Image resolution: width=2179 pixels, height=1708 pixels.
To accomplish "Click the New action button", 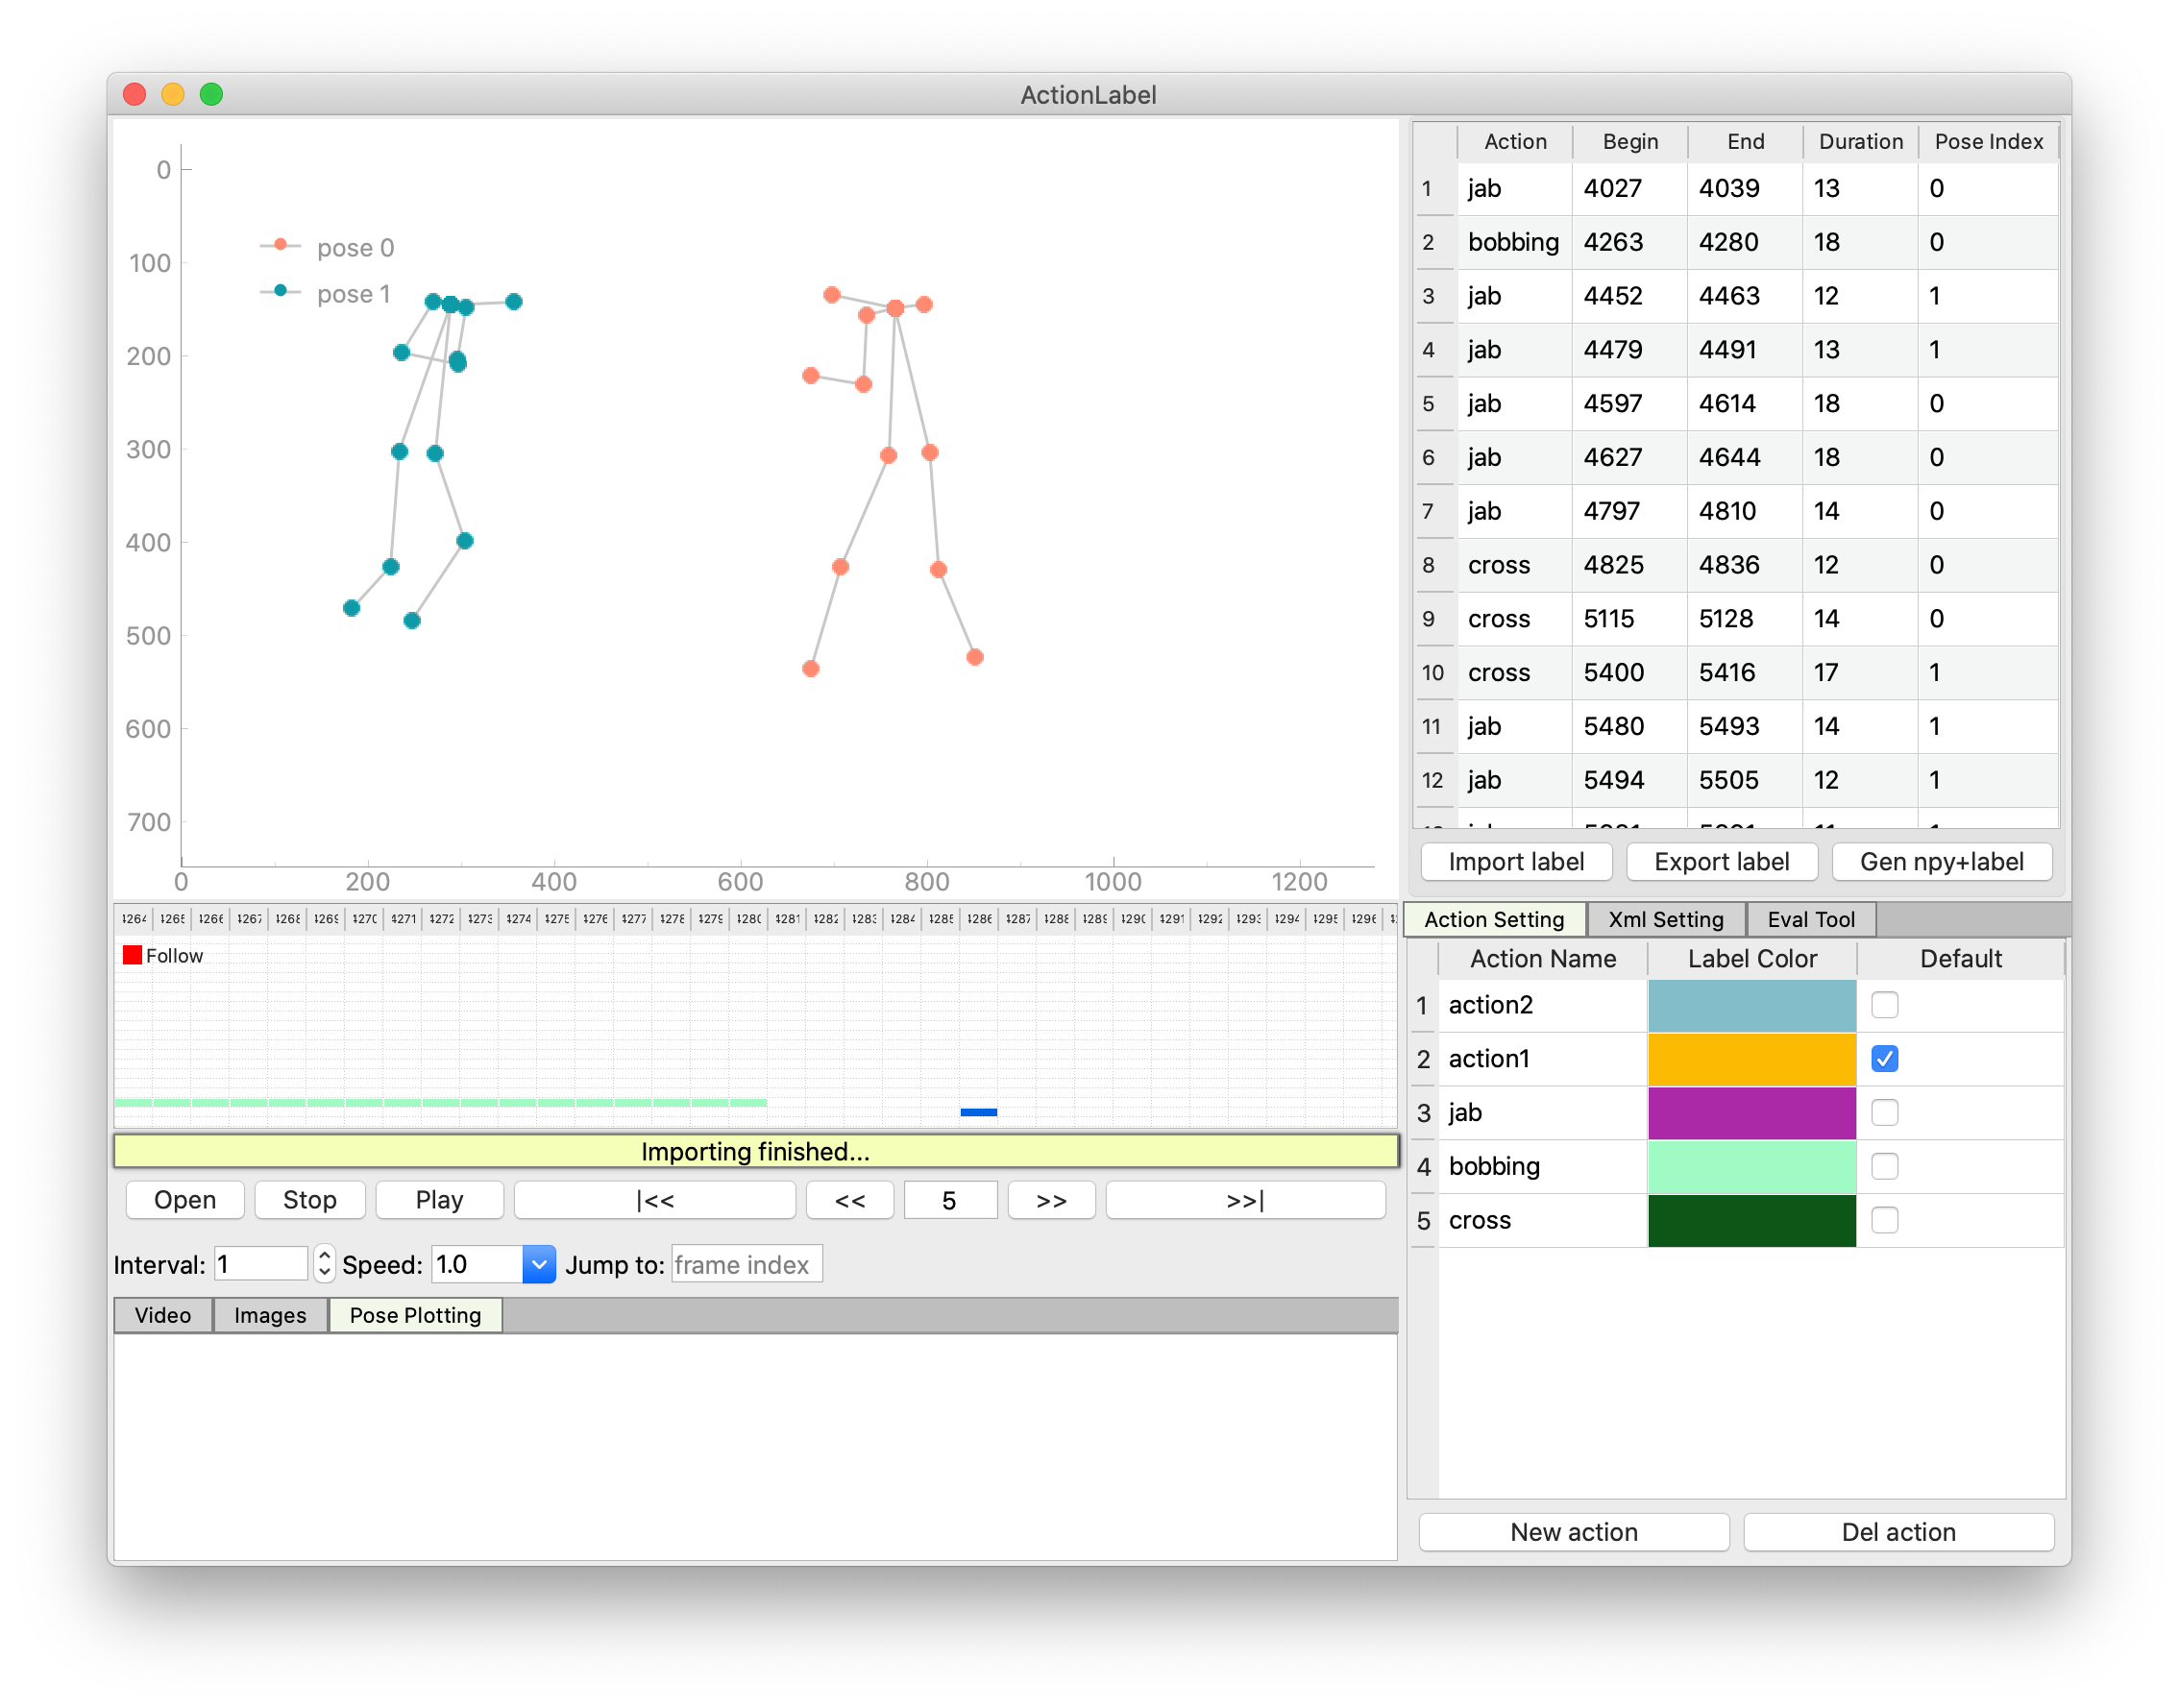I will [x=1573, y=1532].
